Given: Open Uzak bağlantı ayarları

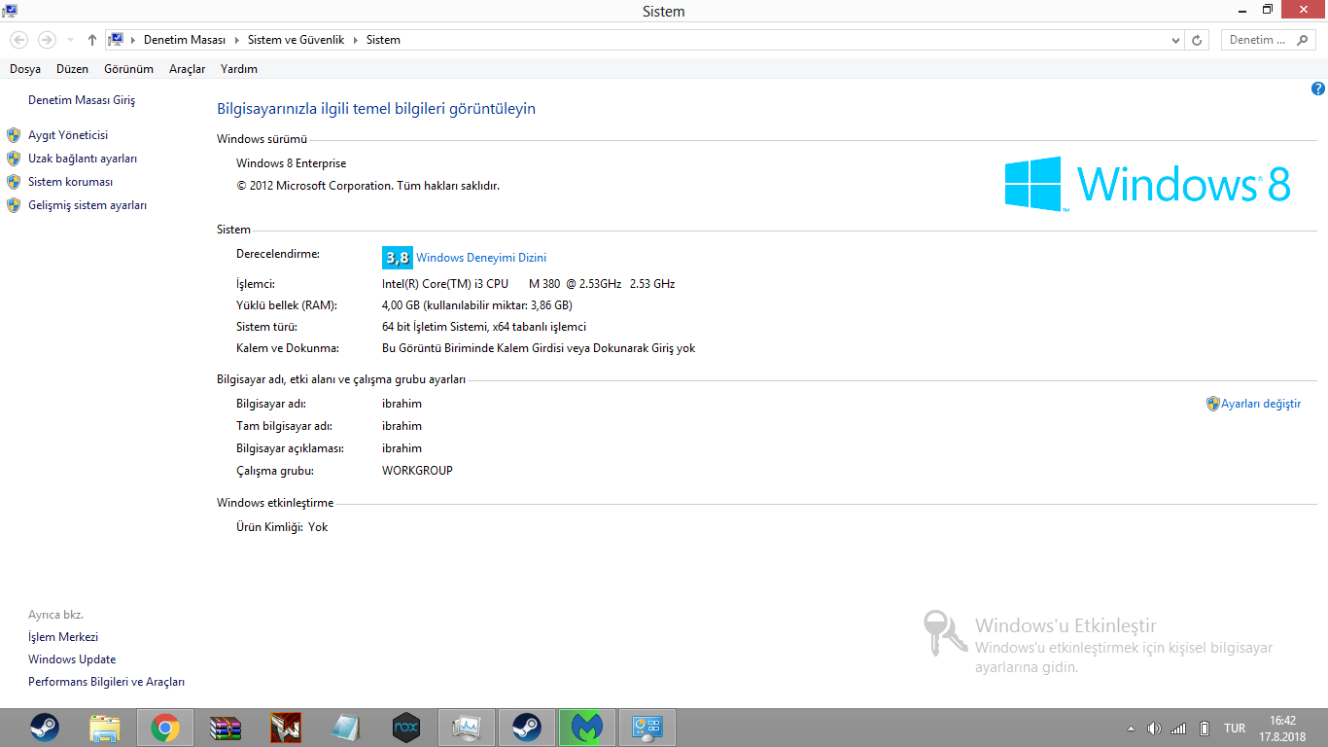Looking at the screenshot, I should click(83, 159).
